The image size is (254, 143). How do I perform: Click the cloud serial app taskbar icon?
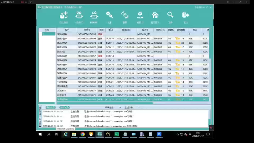point(100,134)
